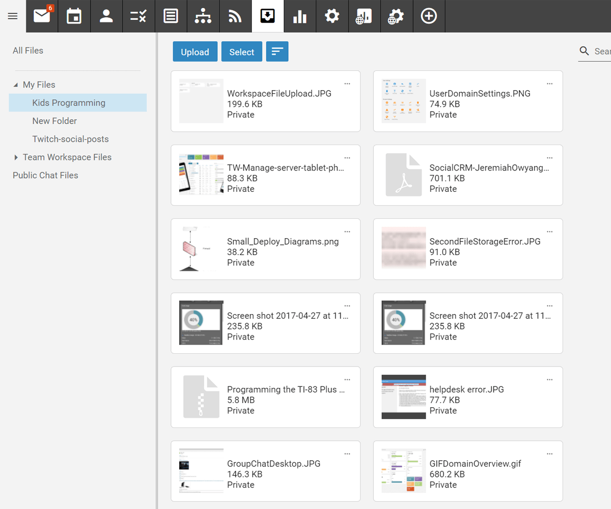The width and height of the screenshot is (611, 509).
Task: Open the Mail inbox icon
Action: [42, 16]
